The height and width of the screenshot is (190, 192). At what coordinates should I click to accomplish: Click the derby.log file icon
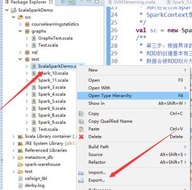[20, 185]
